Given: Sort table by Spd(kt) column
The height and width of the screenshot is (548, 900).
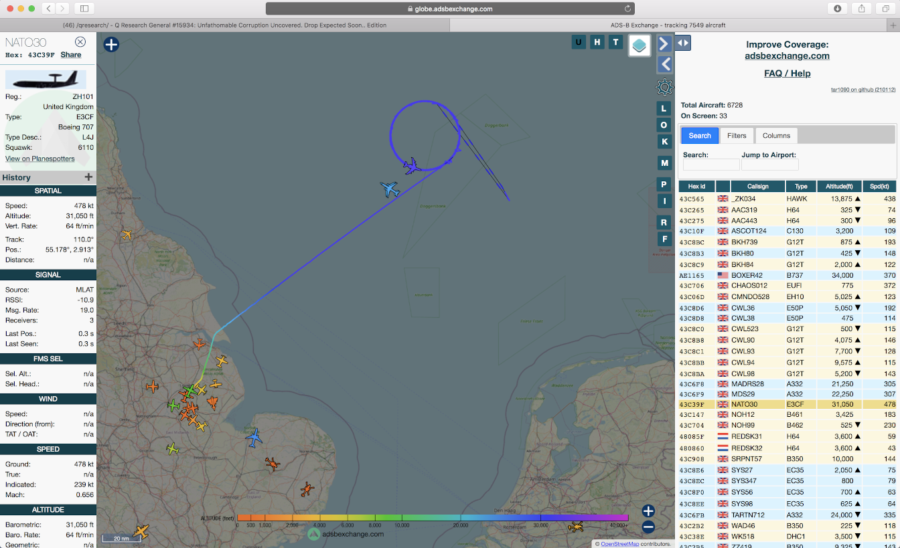Looking at the screenshot, I should point(879,186).
